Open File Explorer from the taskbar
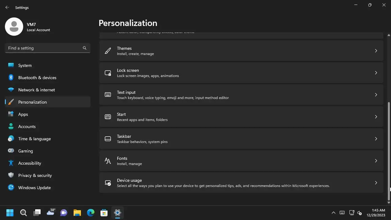Viewport: 391px width, 220px height. (x=77, y=213)
